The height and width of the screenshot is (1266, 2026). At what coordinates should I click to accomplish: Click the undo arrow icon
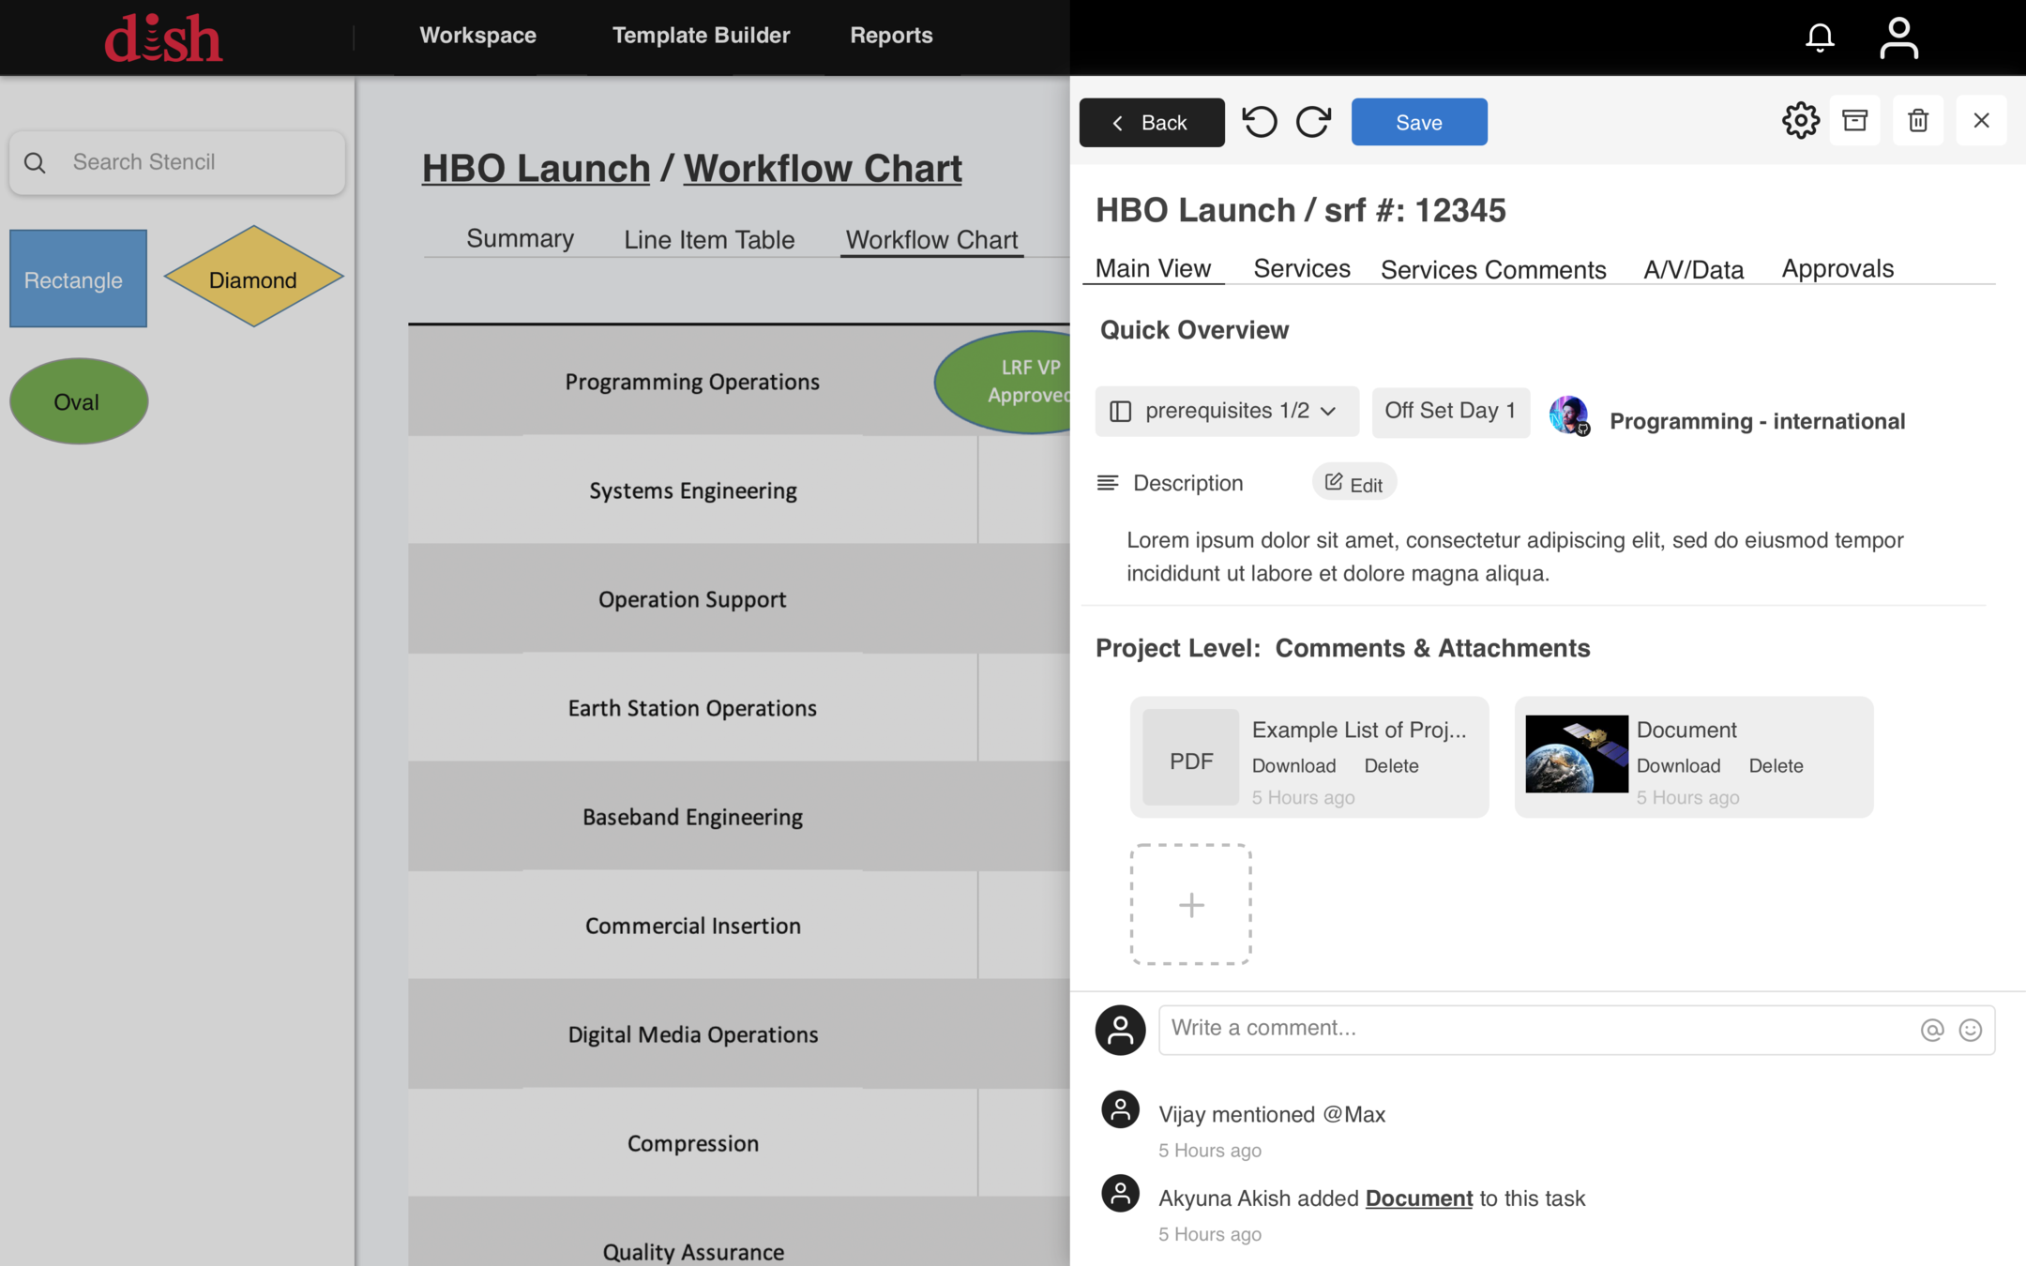[x=1260, y=122]
